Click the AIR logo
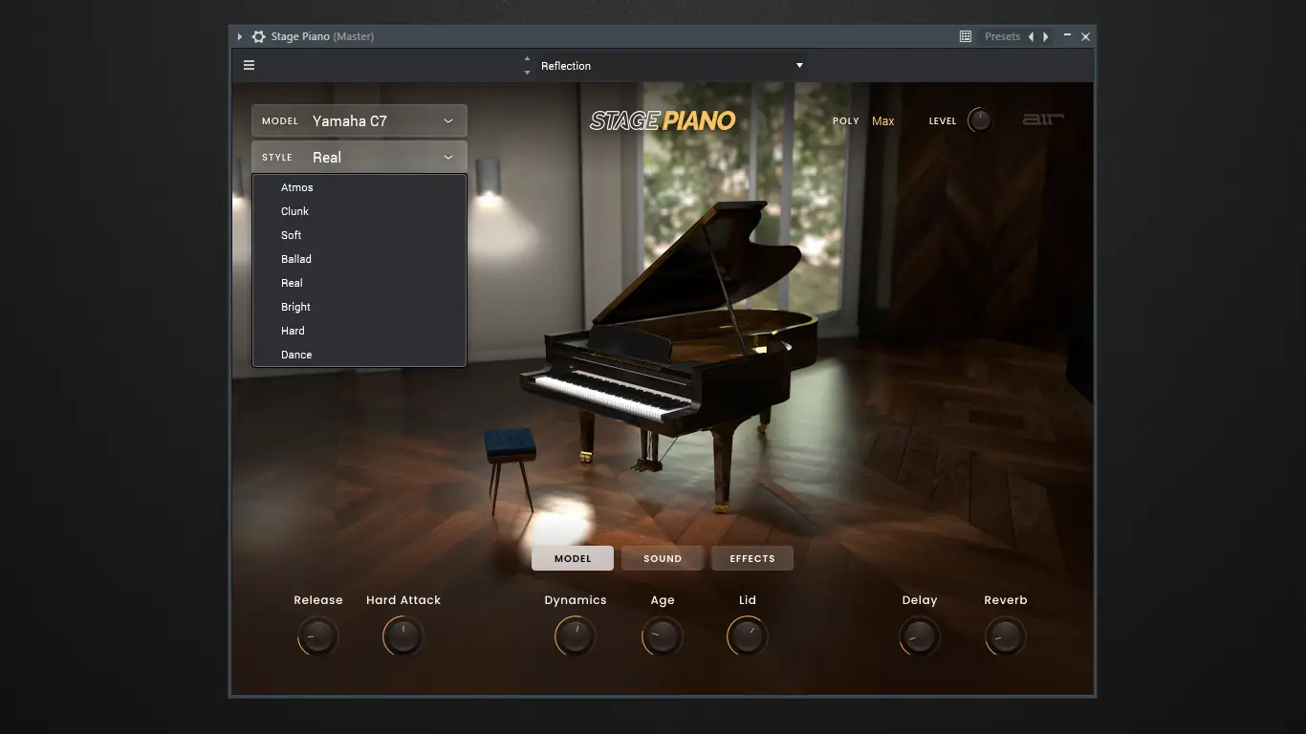1306x734 pixels. 1042,119
